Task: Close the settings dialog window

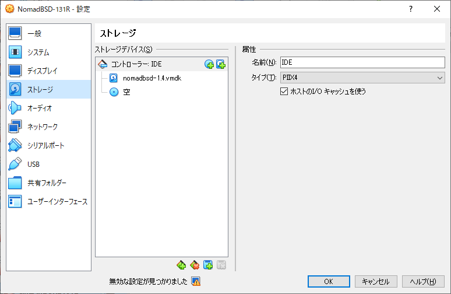Action: pyautogui.click(x=437, y=9)
